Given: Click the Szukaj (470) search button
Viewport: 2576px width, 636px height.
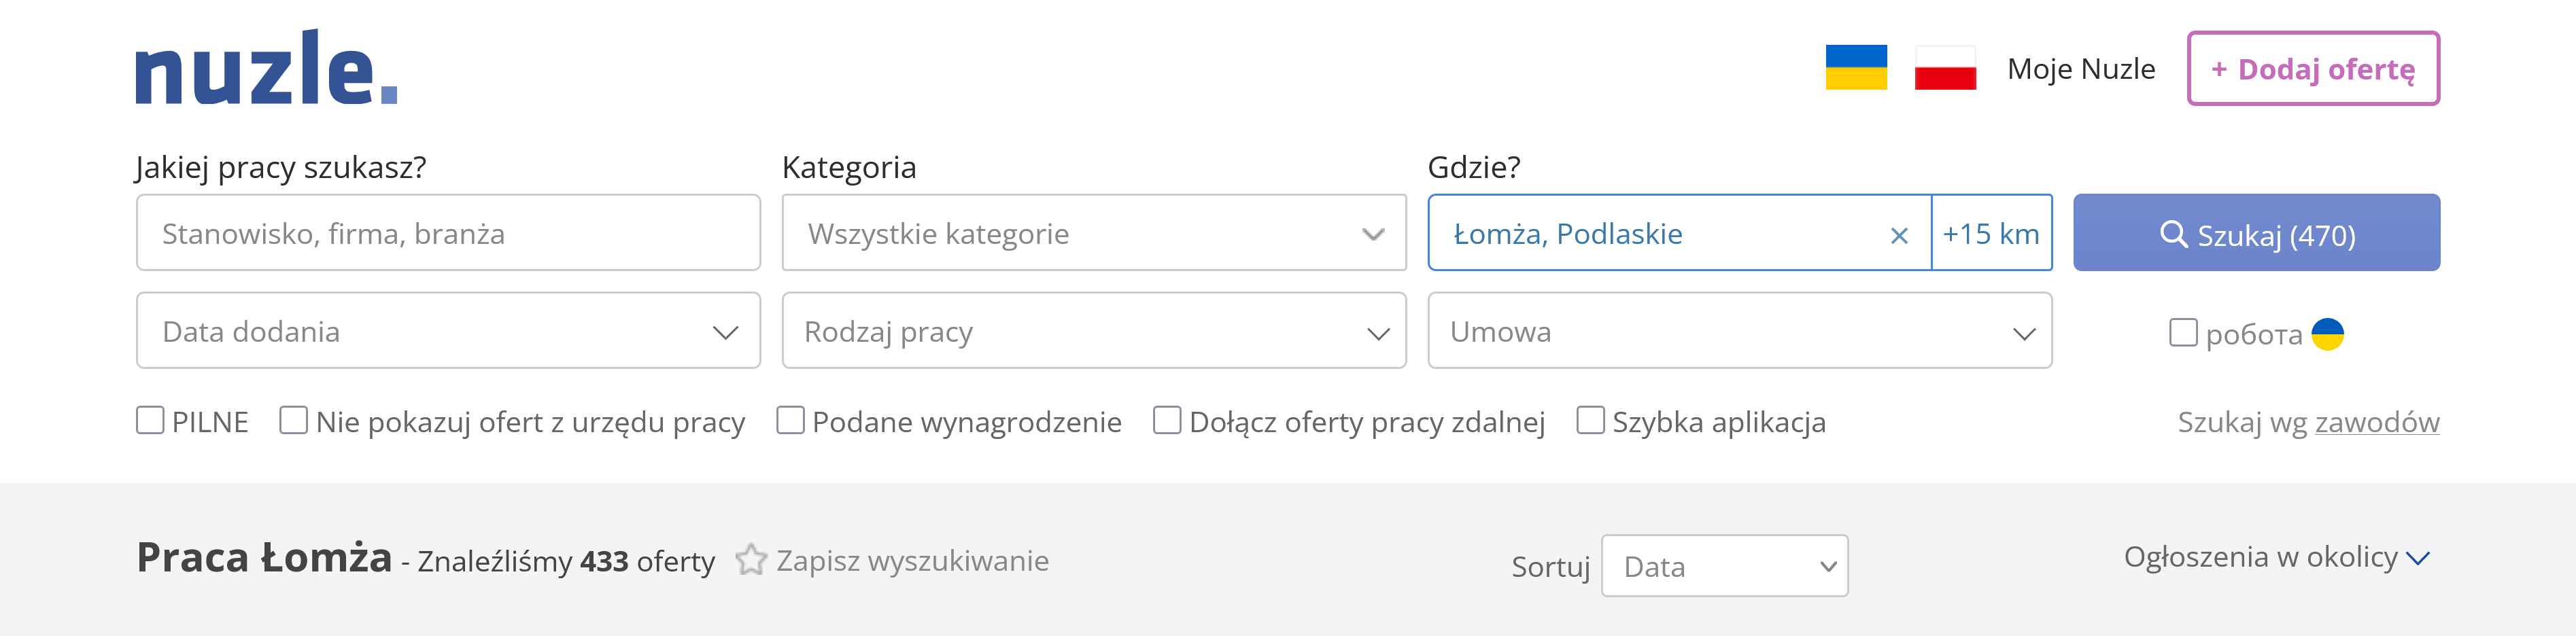Looking at the screenshot, I should click(x=2256, y=233).
